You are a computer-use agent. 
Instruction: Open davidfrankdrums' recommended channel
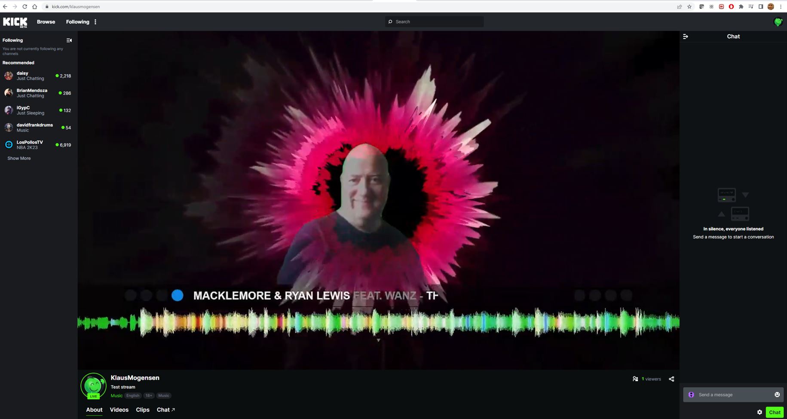point(38,128)
